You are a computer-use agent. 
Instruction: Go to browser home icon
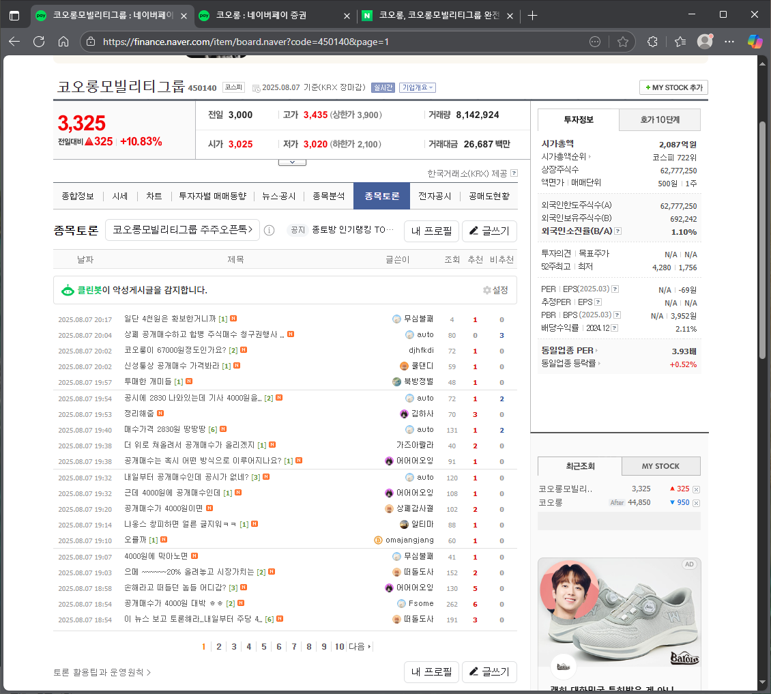[63, 42]
